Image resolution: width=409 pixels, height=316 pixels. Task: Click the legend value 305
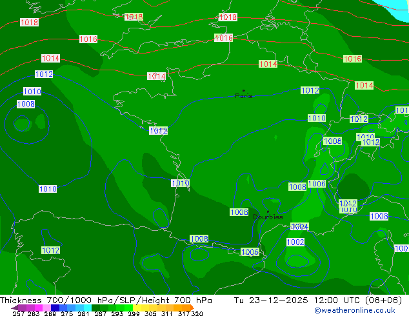tap(150, 313)
